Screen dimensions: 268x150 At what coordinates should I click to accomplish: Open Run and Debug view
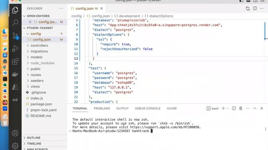point(15,49)
